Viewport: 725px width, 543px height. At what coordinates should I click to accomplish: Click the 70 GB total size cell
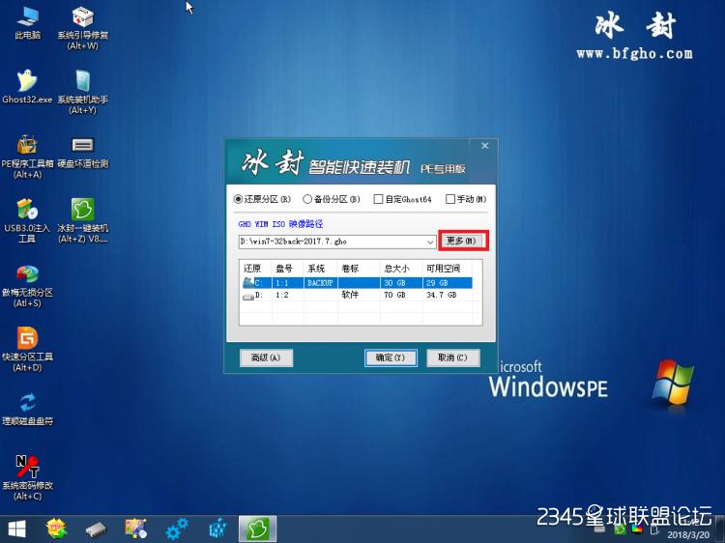(394, 295)
